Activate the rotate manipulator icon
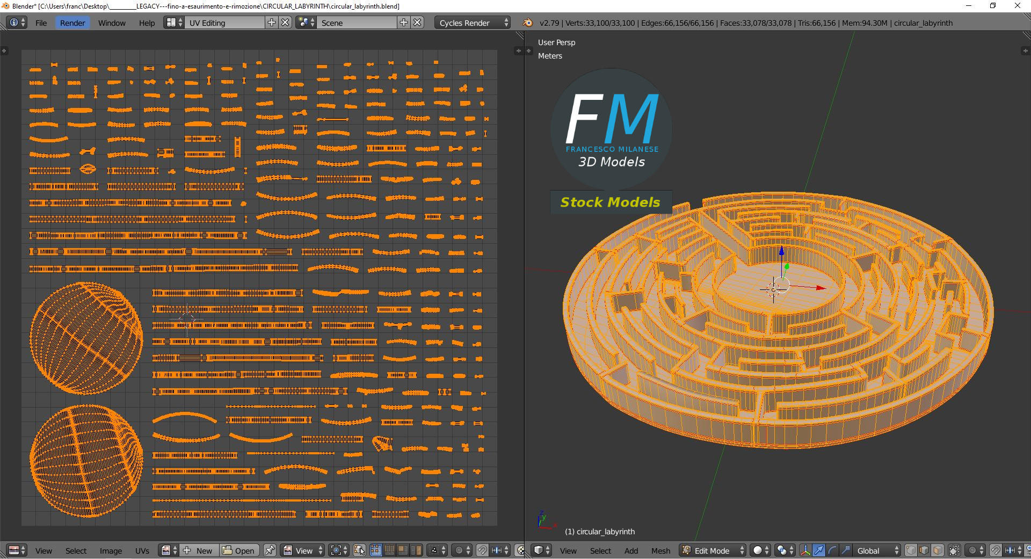 [833, 550]
